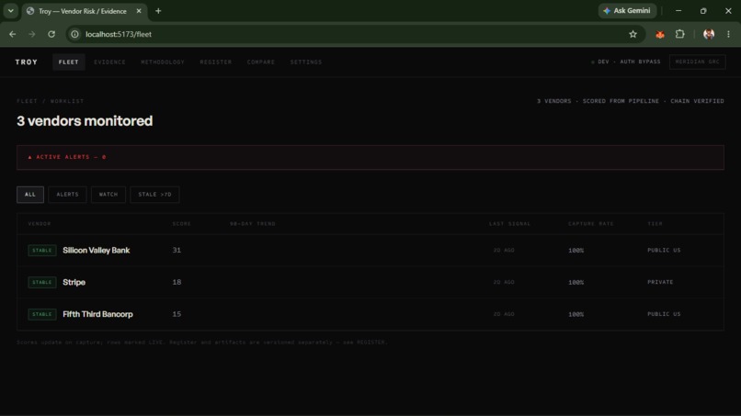Select the ALL filter
Screen dimensions: 741x416
click(x=30, y=195)
